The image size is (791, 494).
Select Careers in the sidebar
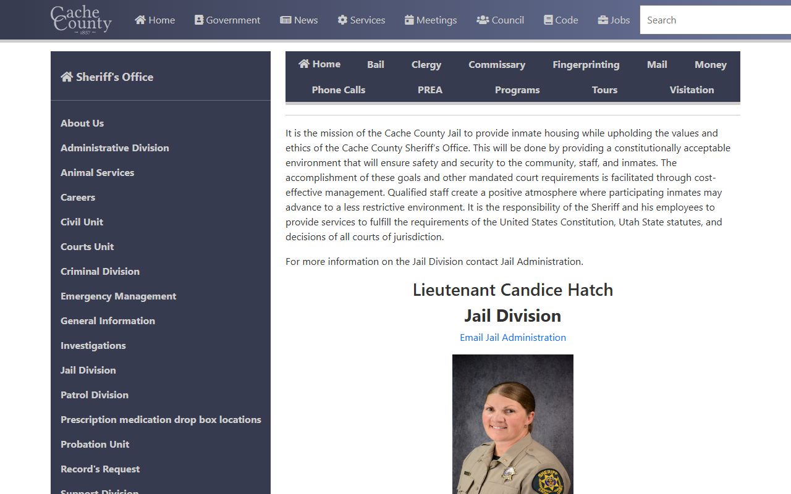coord(78,197)
